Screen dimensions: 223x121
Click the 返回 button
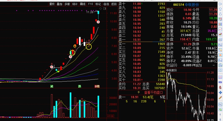click(x=114, y=4)
